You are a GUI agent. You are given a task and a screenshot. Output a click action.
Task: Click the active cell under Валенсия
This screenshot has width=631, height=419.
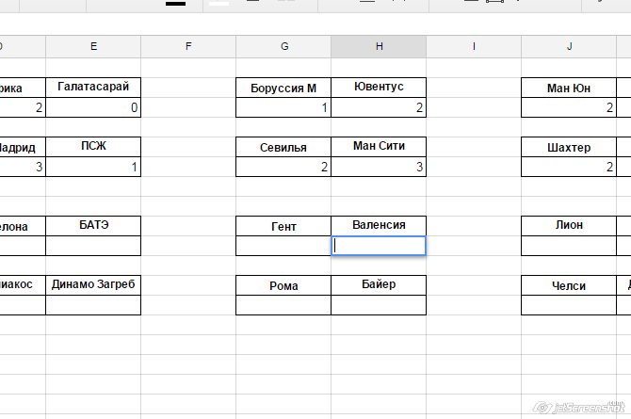pyautogui.click(x=379, y=246)
